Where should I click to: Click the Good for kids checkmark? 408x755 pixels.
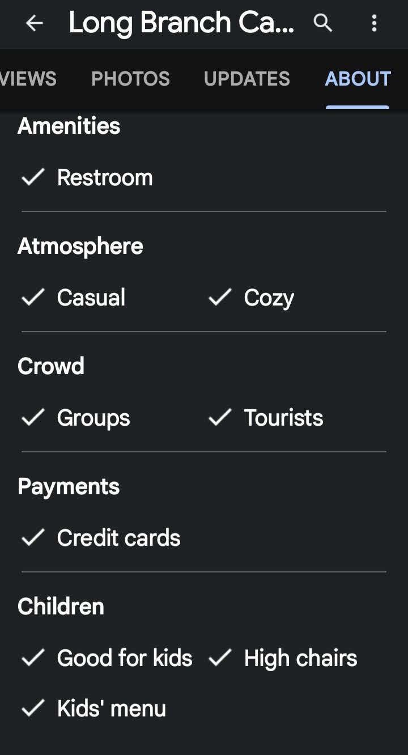[x=33, y=658]
